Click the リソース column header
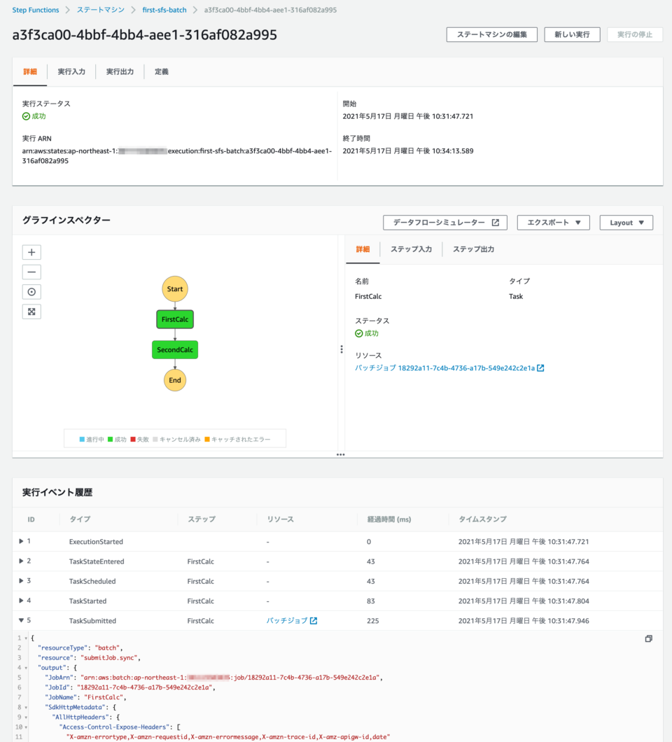Viewport: 672px width, 742px height. pyautogui.click(x=280, y=519)
